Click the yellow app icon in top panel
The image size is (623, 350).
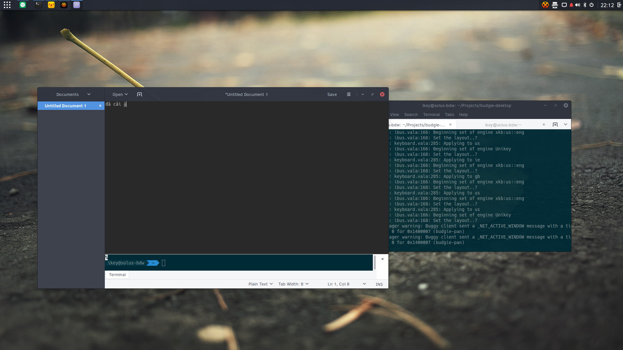click(x=51, y=5)
